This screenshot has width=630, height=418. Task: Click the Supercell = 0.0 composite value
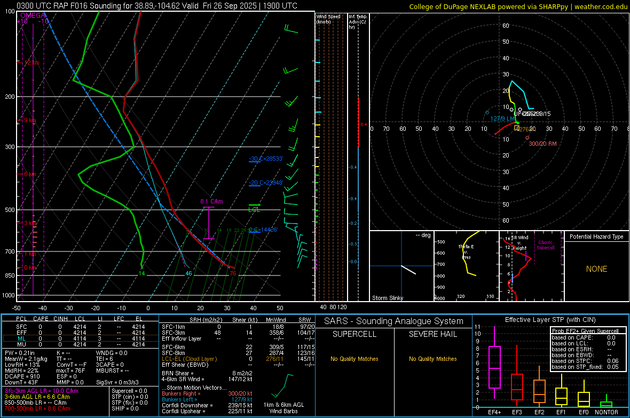[129, 391]
